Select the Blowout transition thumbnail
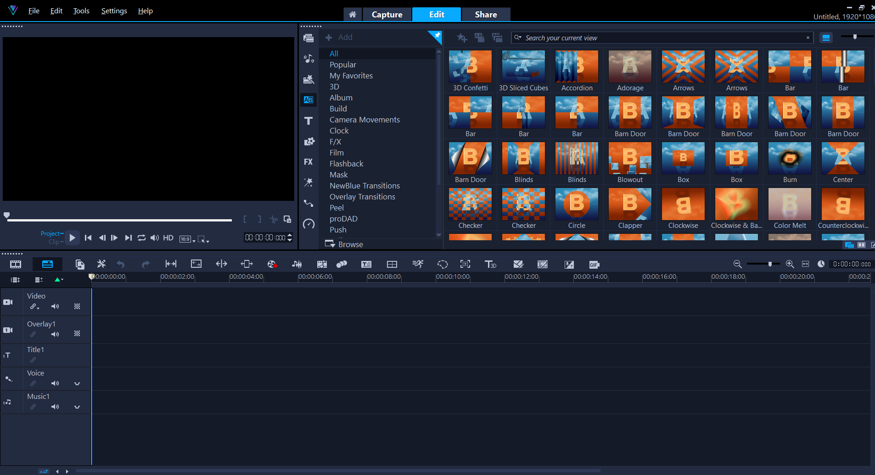 pos(629,158)
